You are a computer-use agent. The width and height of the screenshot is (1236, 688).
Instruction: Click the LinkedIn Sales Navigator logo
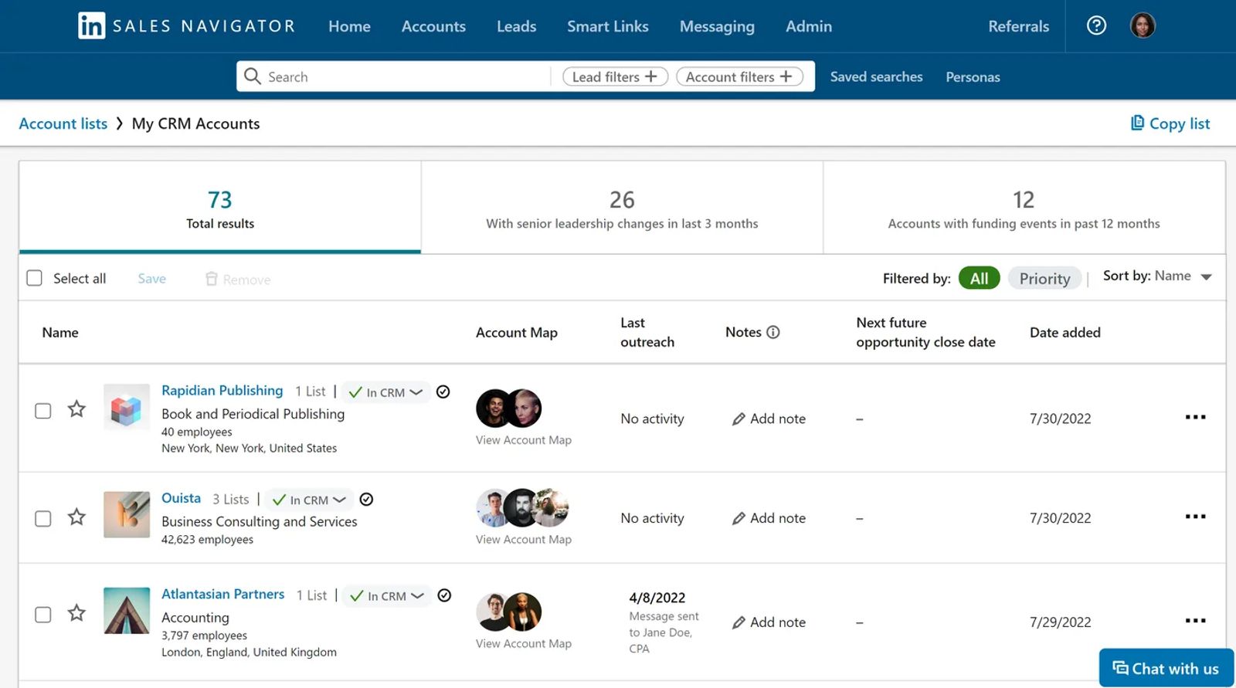(186, 26)
